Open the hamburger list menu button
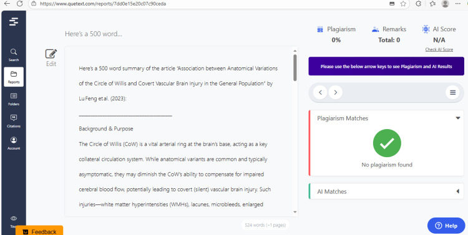468x235 pixels. (453, 92)
